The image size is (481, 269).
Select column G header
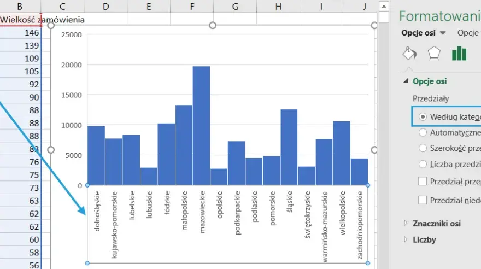(235, 6)
